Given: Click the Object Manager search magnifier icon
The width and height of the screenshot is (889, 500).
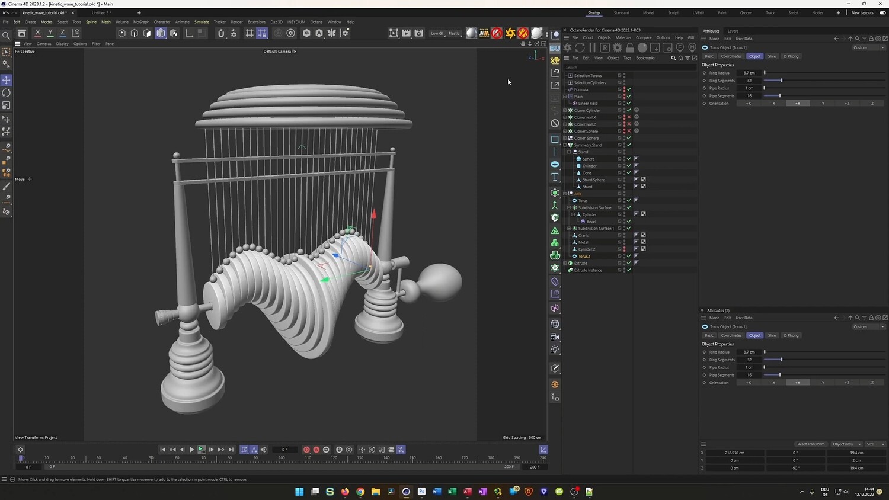Looking at the screenshot, I should [x=673, y=58].
